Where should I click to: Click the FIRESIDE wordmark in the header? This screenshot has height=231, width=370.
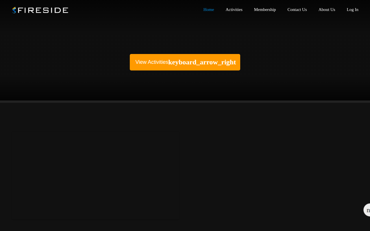pyautogui.click(x=43, y=10)
